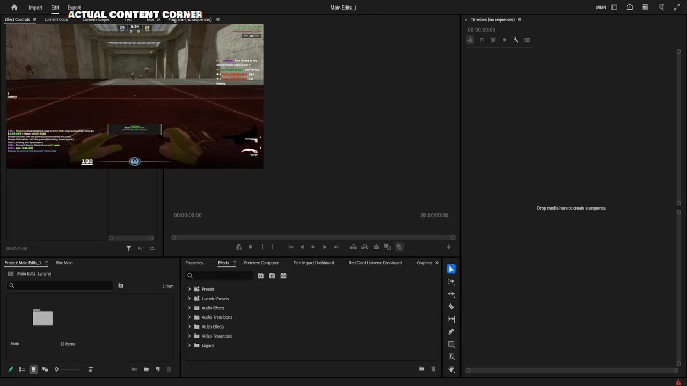The image size is (687, 386).
Task: Open the Import tab
Action: [x=35, y=8]
